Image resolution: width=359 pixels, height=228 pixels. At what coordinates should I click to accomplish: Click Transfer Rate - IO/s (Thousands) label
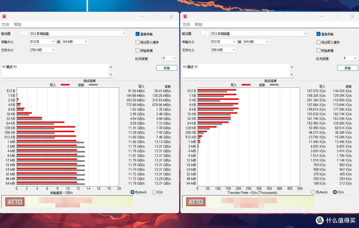[252, 193]
